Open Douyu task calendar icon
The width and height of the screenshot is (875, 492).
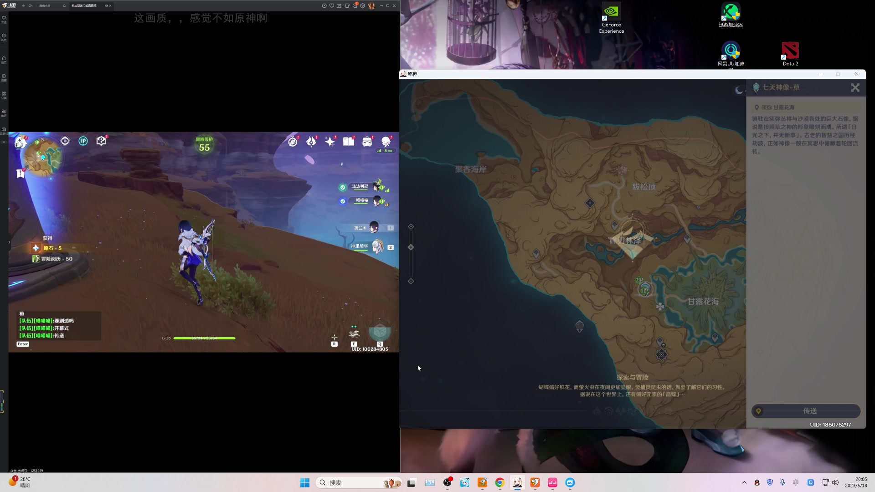click(x=339, y=5)
